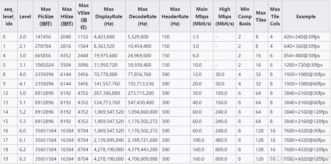
Task: Click the display rate 19,975,680
Action: 106,56
